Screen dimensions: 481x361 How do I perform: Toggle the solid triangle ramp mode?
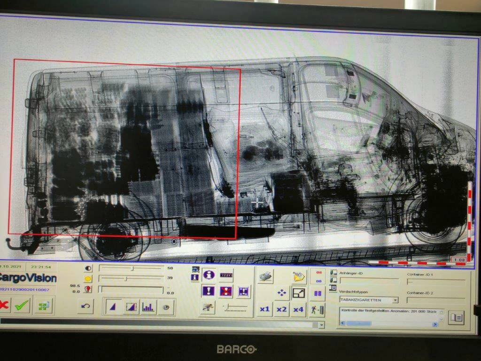coord(112,307)
